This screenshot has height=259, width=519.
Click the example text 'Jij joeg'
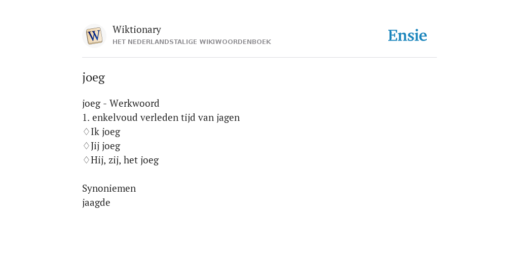pos(105,146)
